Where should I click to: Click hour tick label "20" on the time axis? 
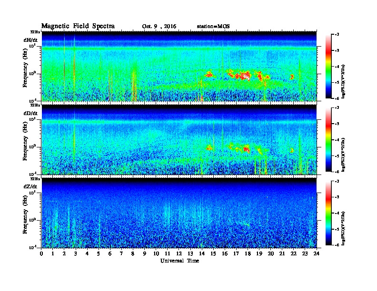coord(271,253)
